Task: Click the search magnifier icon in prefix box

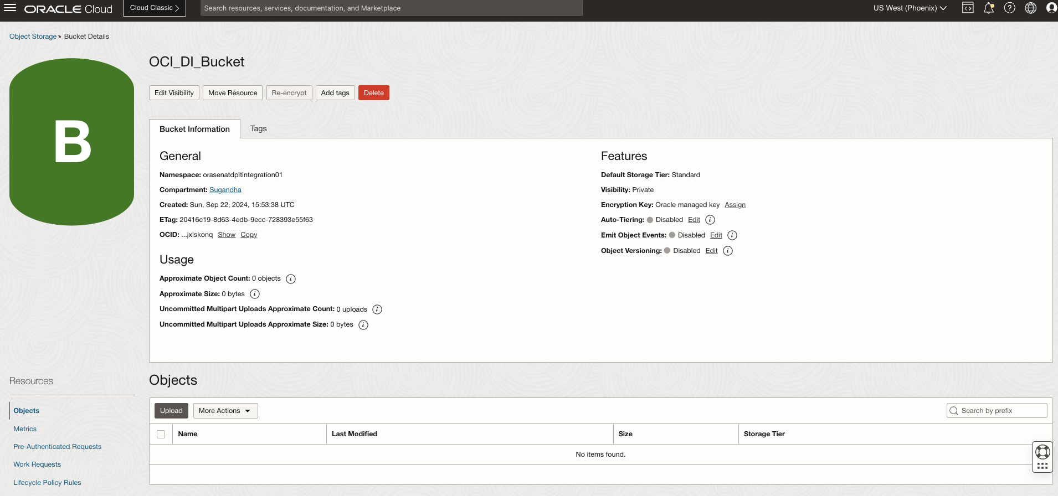Action: pos(954,411)
